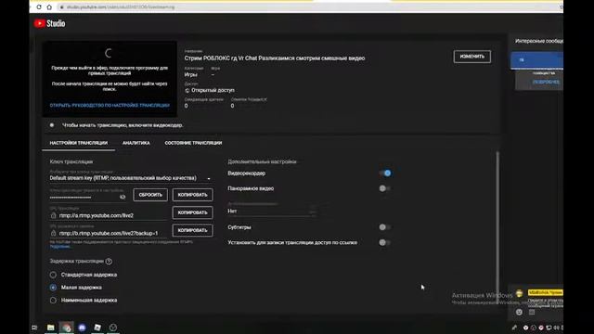Open the network icon in system tray
This screenshot has width=594, height=334.
tap(549, 328)
